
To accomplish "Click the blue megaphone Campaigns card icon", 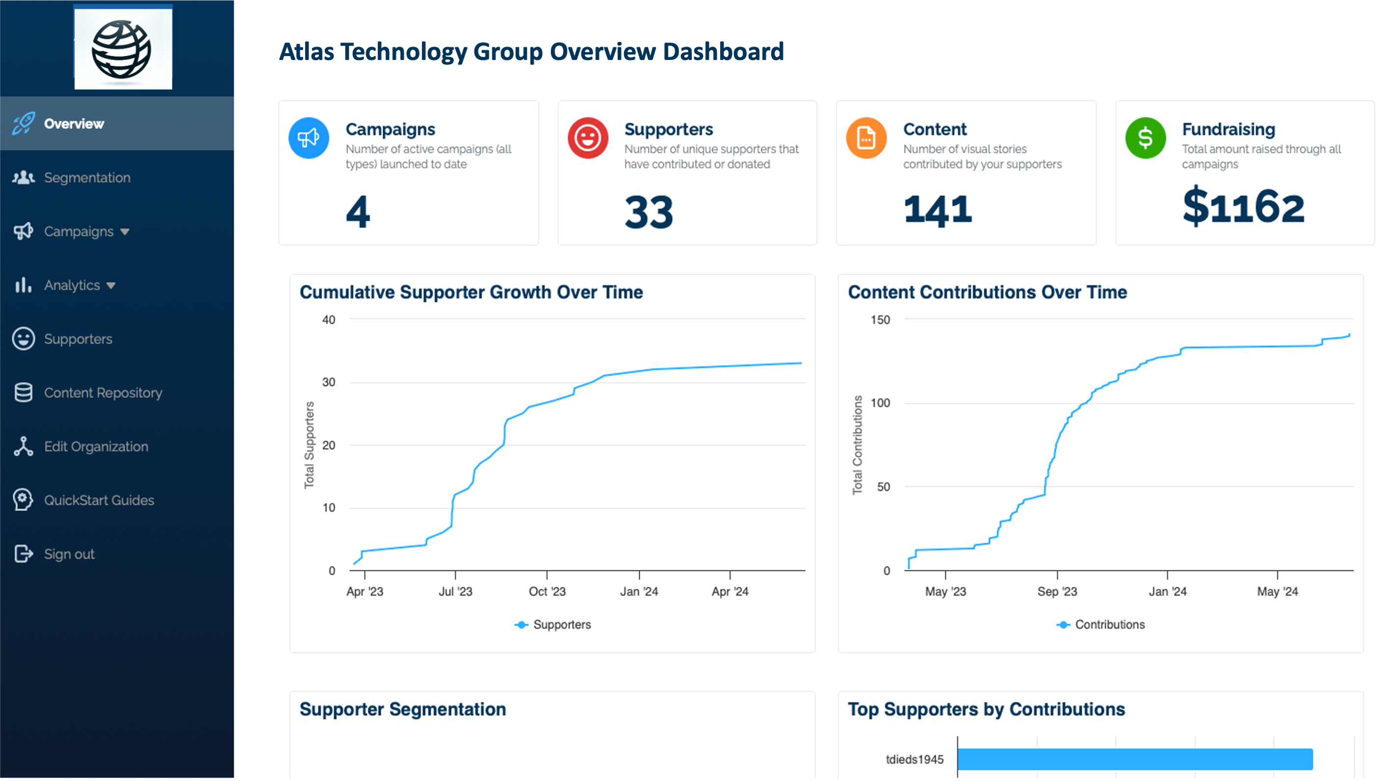I will [309, 138].
